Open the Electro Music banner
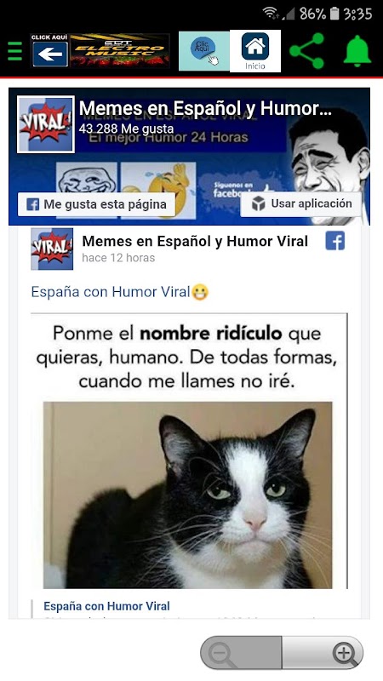Image resolution: width=383 pixels, height=681 pixels. (119, 51)
